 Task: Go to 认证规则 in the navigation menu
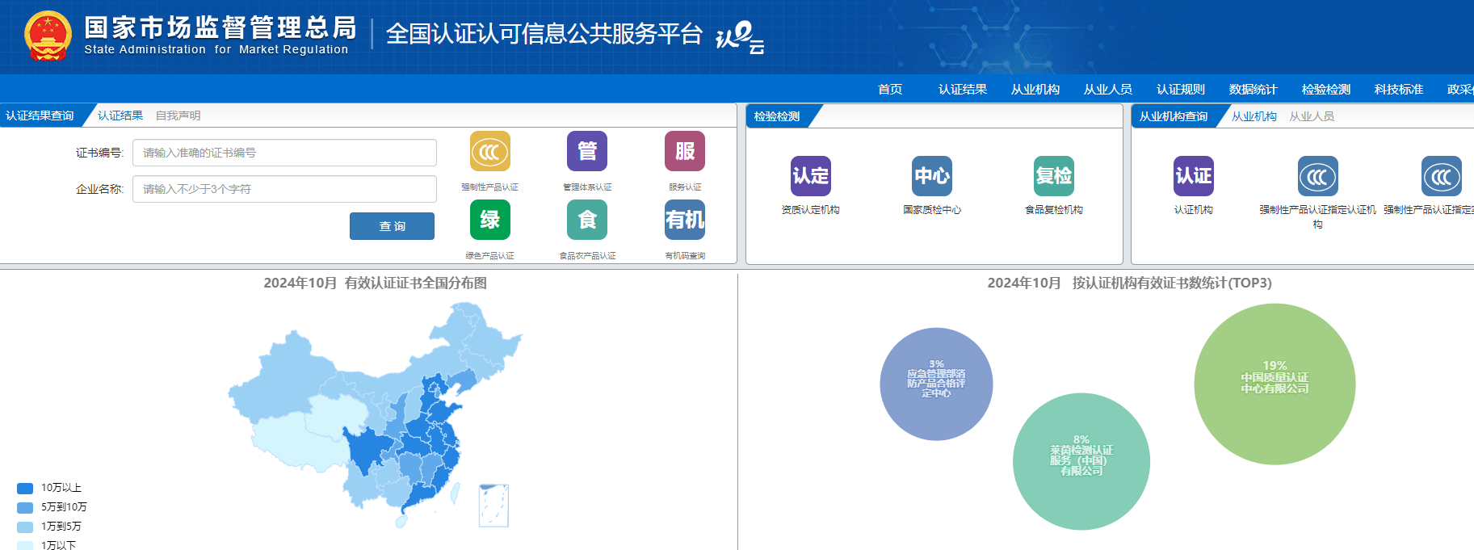tap(1180, 89)
